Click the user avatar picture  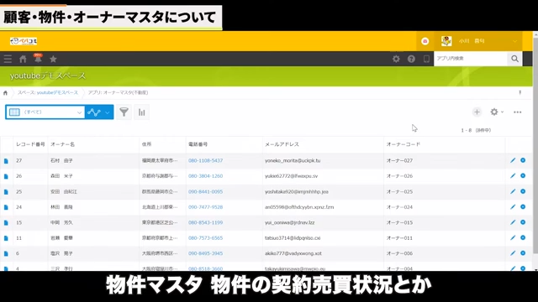(446, 41)
